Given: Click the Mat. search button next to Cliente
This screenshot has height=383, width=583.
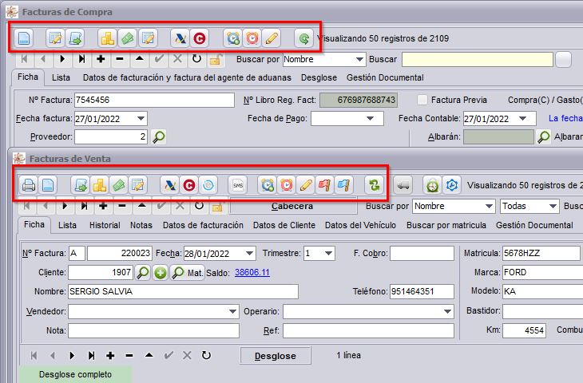Looking at the screenshot, I should (188, 273).
